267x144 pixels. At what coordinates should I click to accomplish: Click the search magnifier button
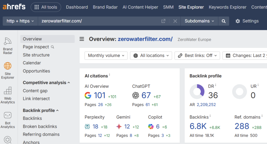[x=223, y=21]
